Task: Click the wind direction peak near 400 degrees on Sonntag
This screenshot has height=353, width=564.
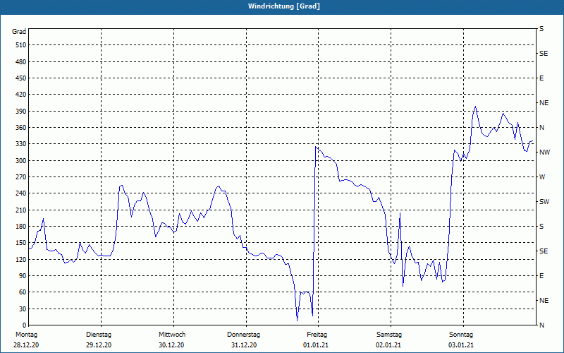Action: coord(475,107)
